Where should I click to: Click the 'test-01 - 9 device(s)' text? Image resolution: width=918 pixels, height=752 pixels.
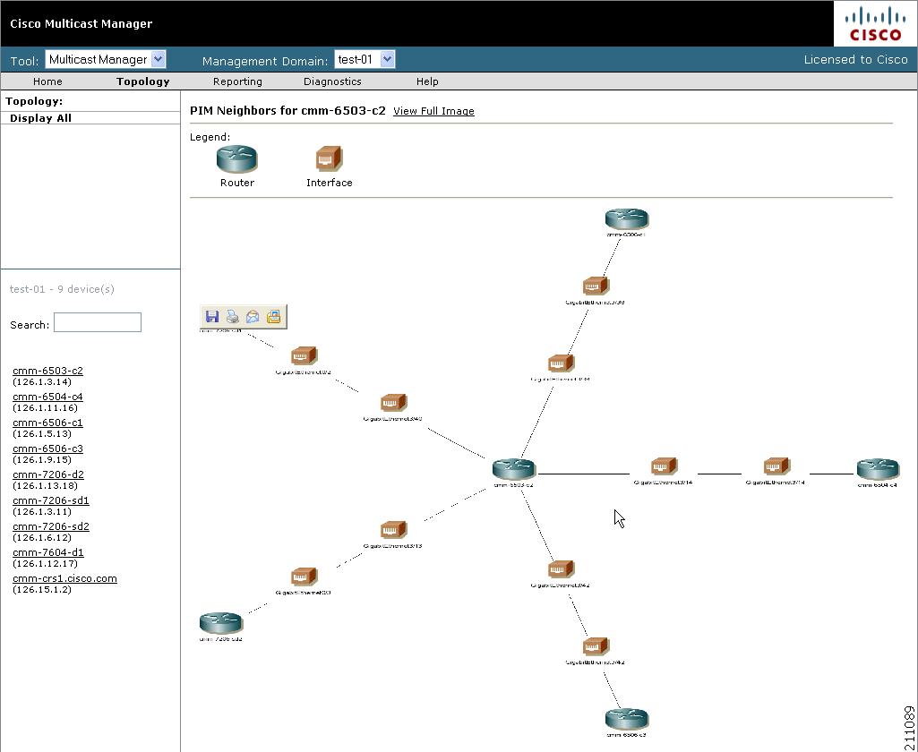coord(62,289)
